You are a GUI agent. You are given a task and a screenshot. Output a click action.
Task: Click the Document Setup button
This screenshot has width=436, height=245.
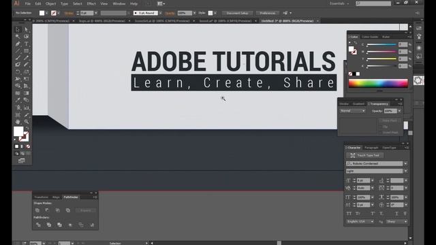(237, 13)
